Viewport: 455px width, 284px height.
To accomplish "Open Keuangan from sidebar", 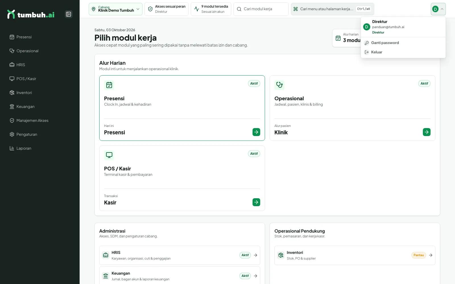I will click(x=40, y=106).
